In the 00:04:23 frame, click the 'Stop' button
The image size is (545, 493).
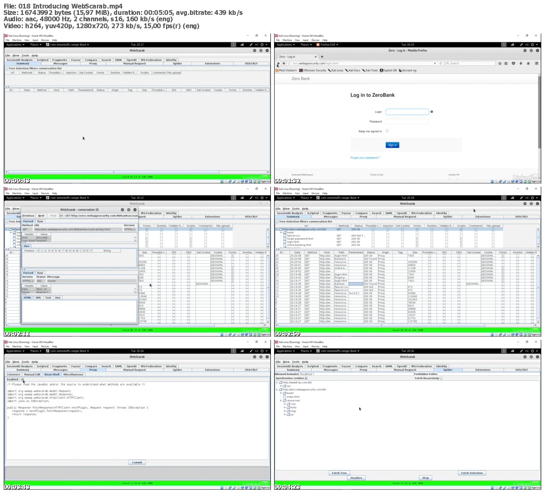[x=425, y=478]
